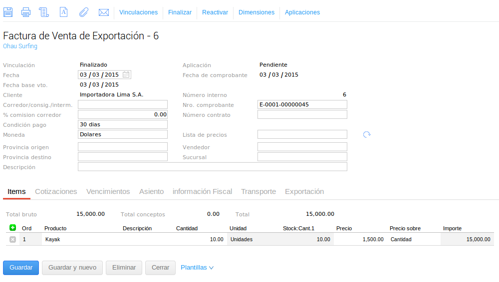The image size is (499, 282).
Task: Click the Descripción text field
Action: [213, 167]
